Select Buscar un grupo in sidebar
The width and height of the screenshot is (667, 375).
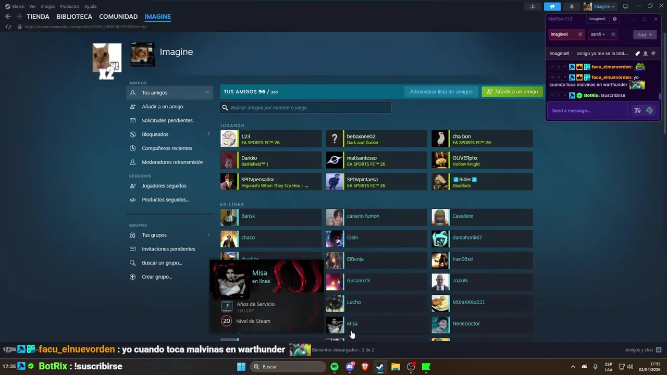click(170, 263)
